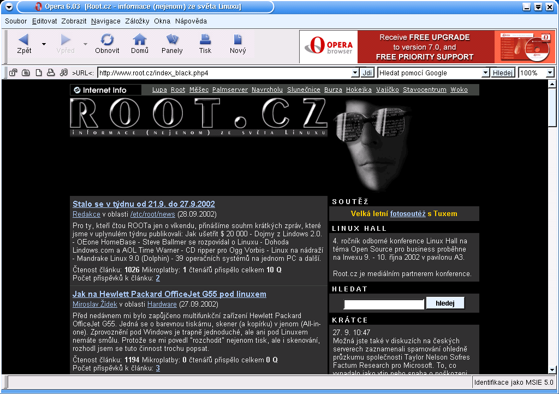The width and height of the screenshot is (559, 394).
Task: Open the fotosoutěž link
Action: point(408,214)
